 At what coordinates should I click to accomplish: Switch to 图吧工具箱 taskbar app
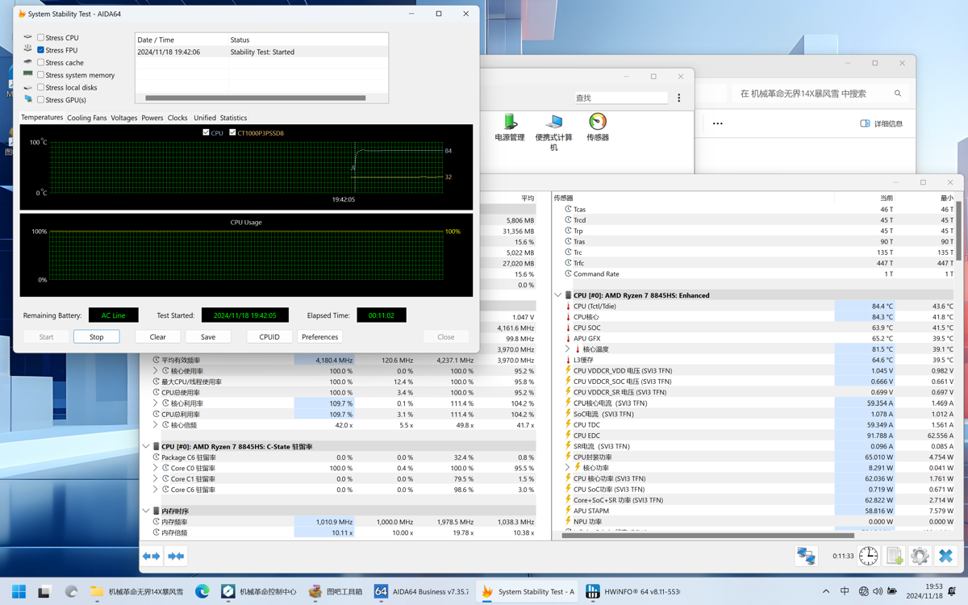point(336,591)
